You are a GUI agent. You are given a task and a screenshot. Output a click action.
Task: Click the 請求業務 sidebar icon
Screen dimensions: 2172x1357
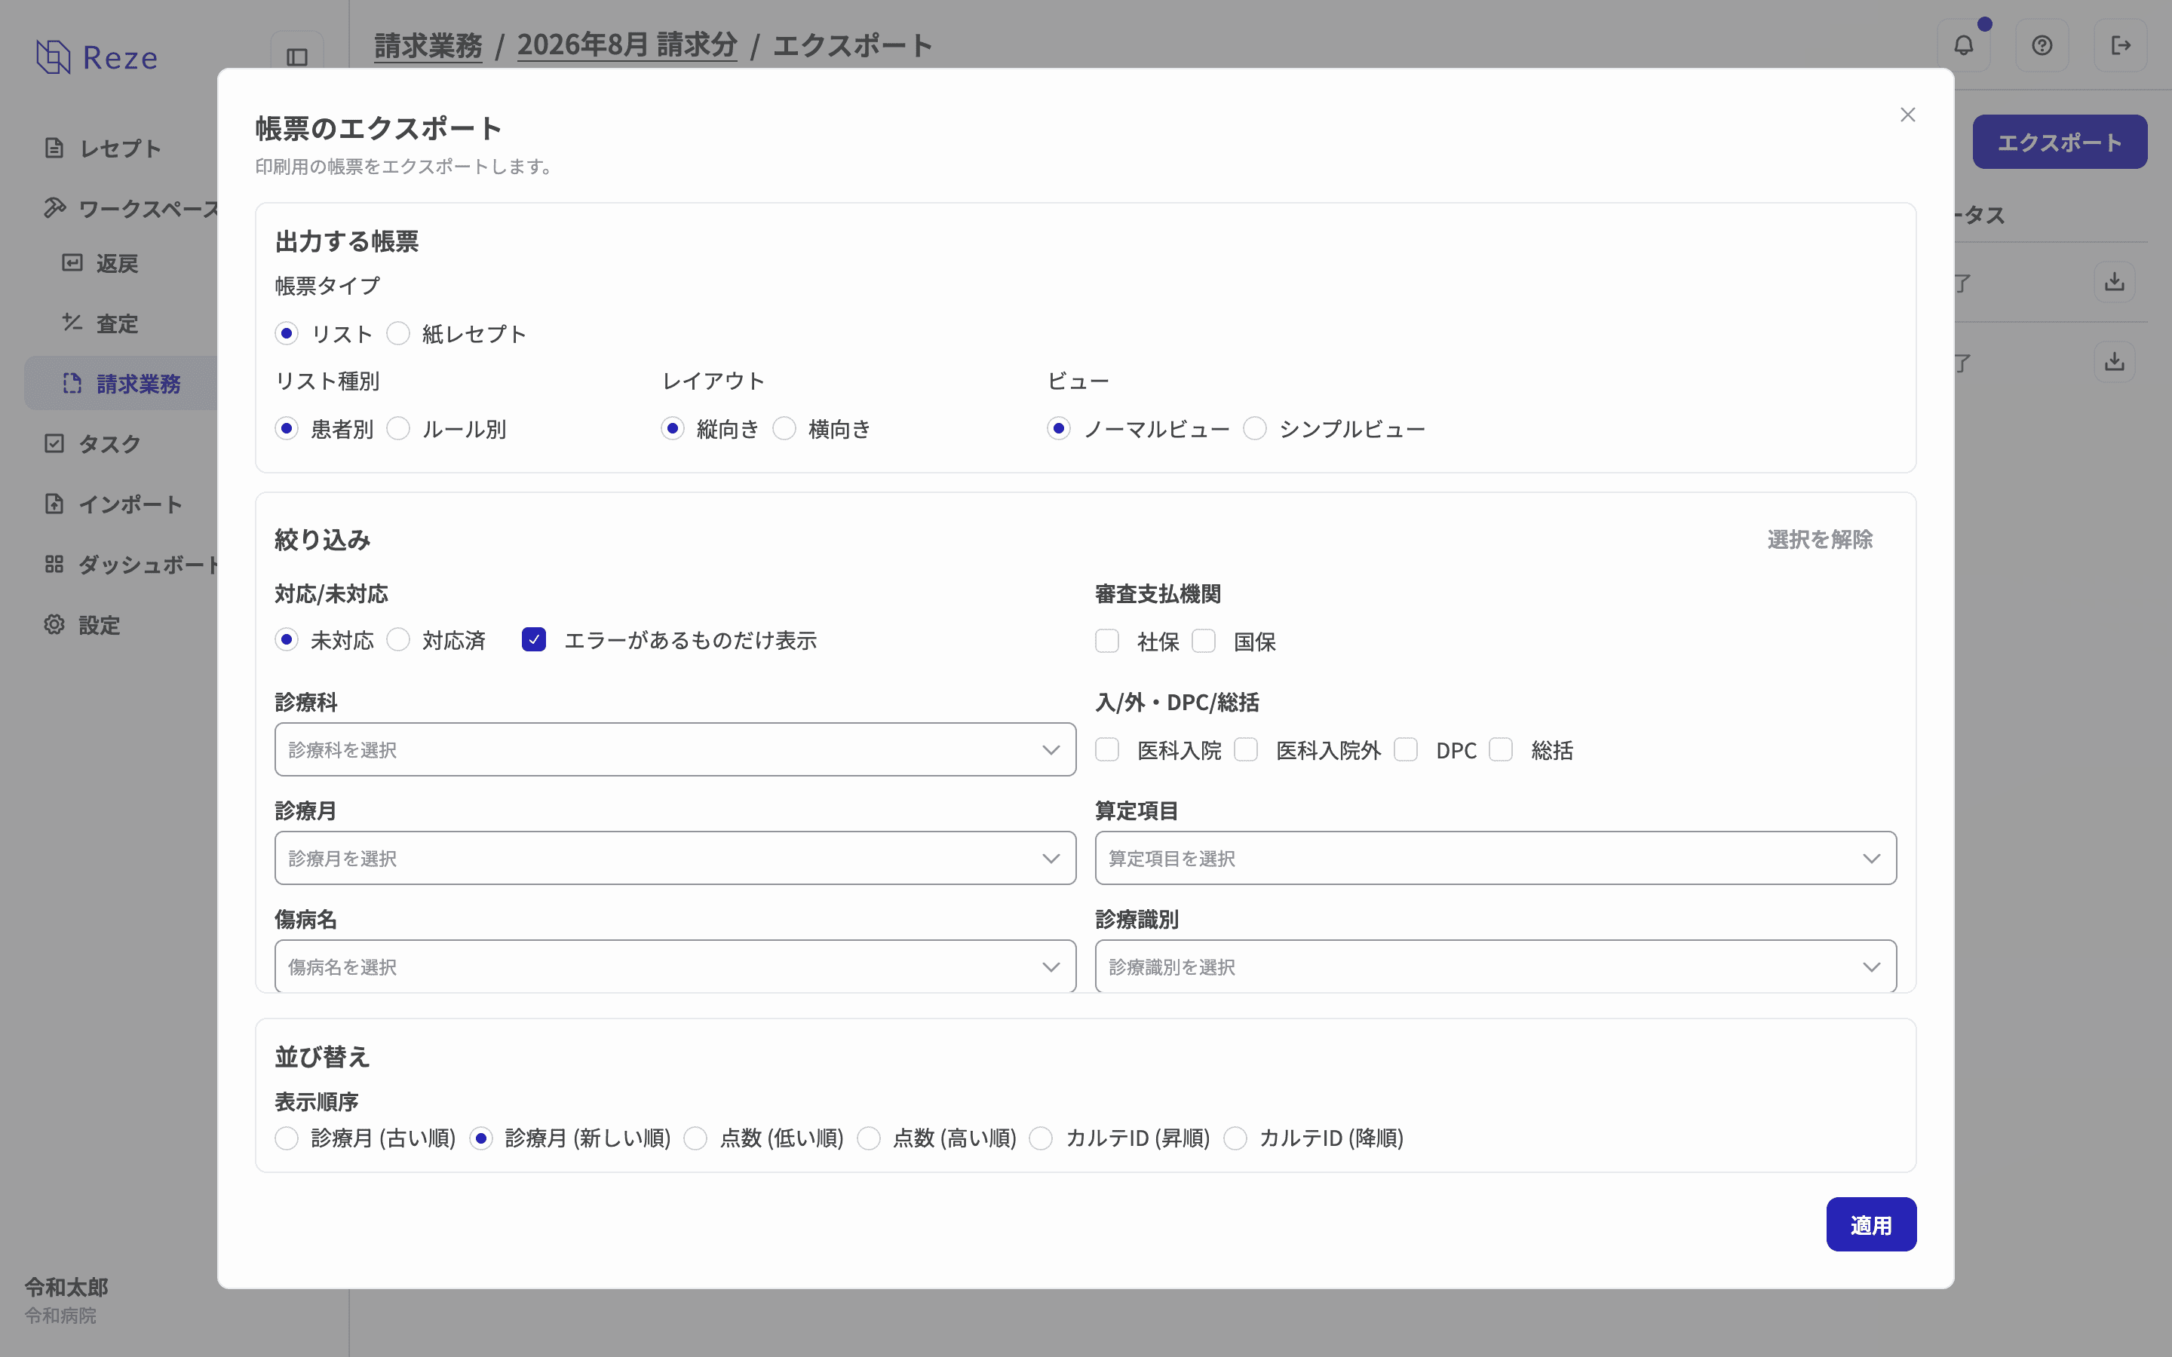point(72,383)
